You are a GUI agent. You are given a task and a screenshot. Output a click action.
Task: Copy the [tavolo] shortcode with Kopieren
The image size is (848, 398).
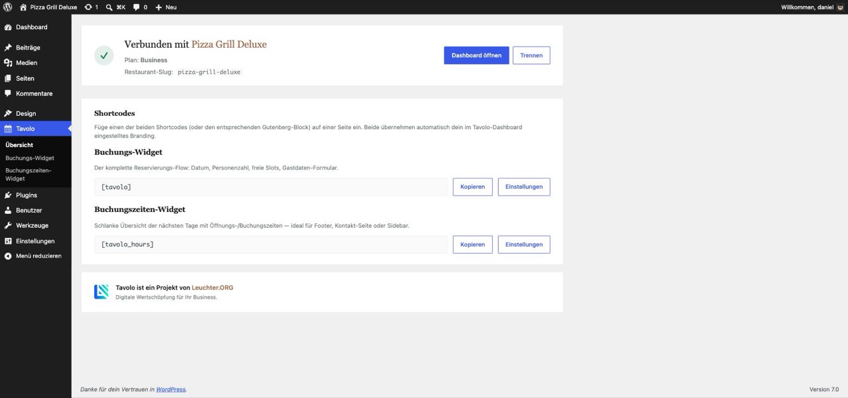[472, 187]
